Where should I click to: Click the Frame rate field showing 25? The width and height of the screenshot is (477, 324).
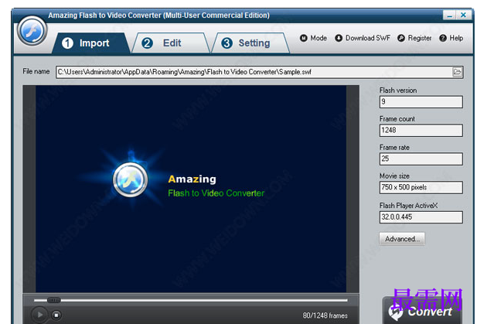pos(421,159)
